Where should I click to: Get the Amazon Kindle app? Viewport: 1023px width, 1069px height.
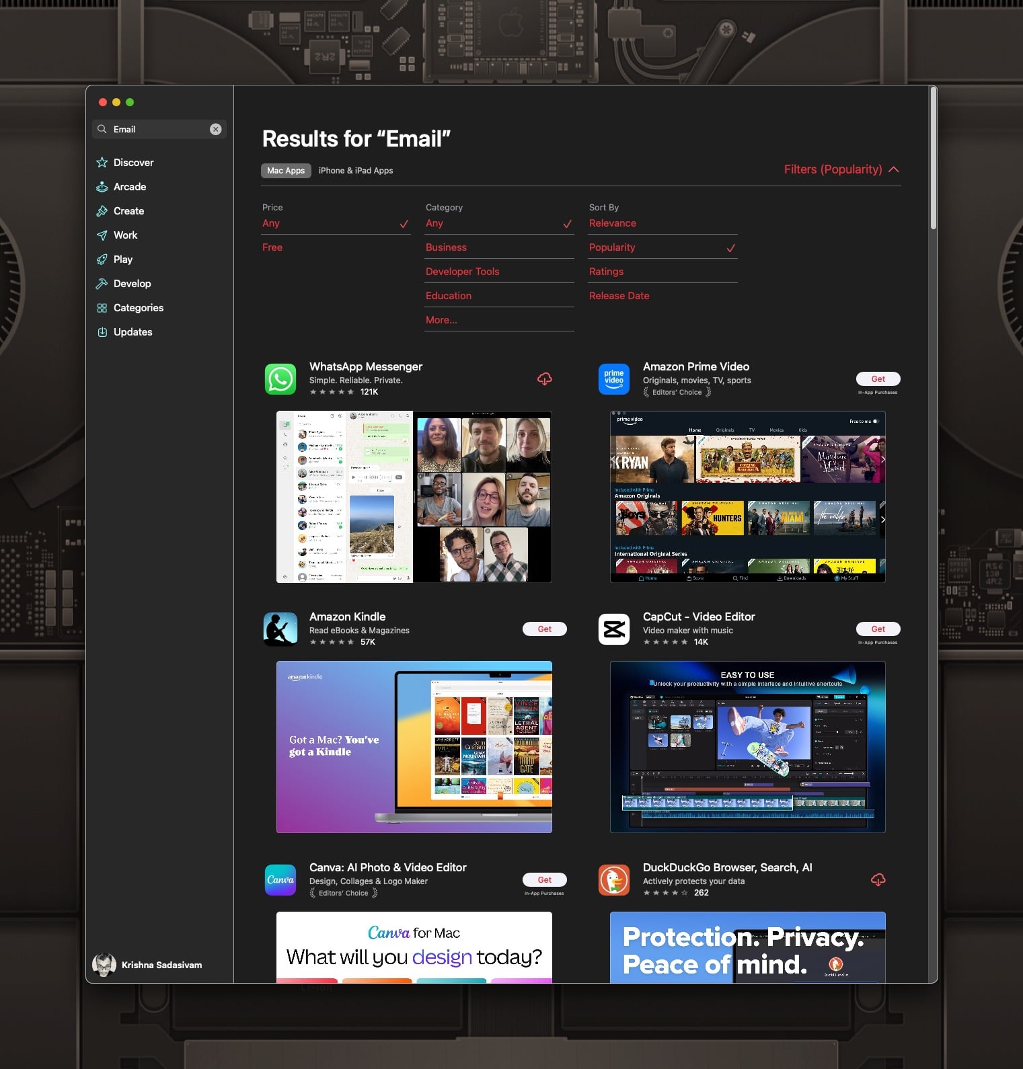tap(544, 629)
